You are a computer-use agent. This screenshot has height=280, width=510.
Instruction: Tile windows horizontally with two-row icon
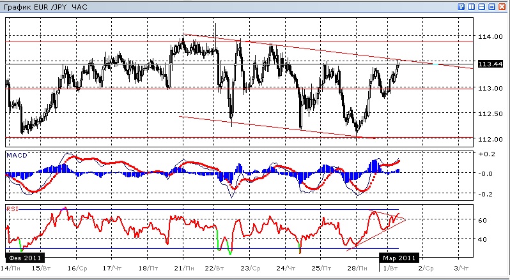pos(481,7)
